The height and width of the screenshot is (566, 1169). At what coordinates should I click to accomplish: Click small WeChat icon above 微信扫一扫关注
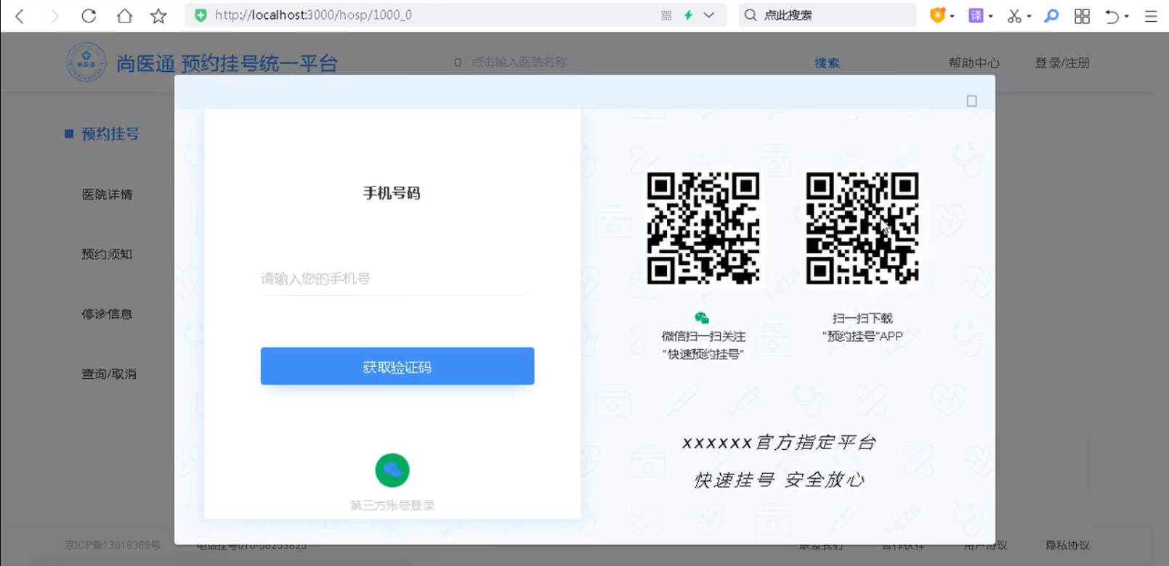[x=702, y=318]
